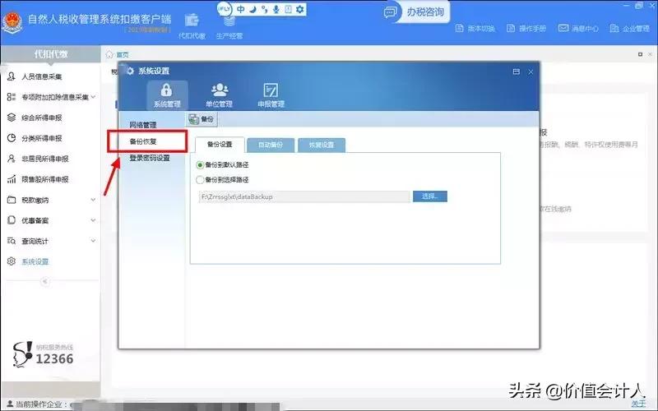Image resolution: width=658 pixels, height=411 pixels.
Task: Click punctuation icon in input toolbar
Action: pos(264,9)
